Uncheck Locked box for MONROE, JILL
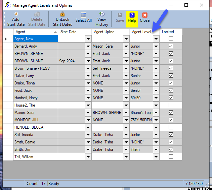The image size is (212, 190). coord(171,120)
